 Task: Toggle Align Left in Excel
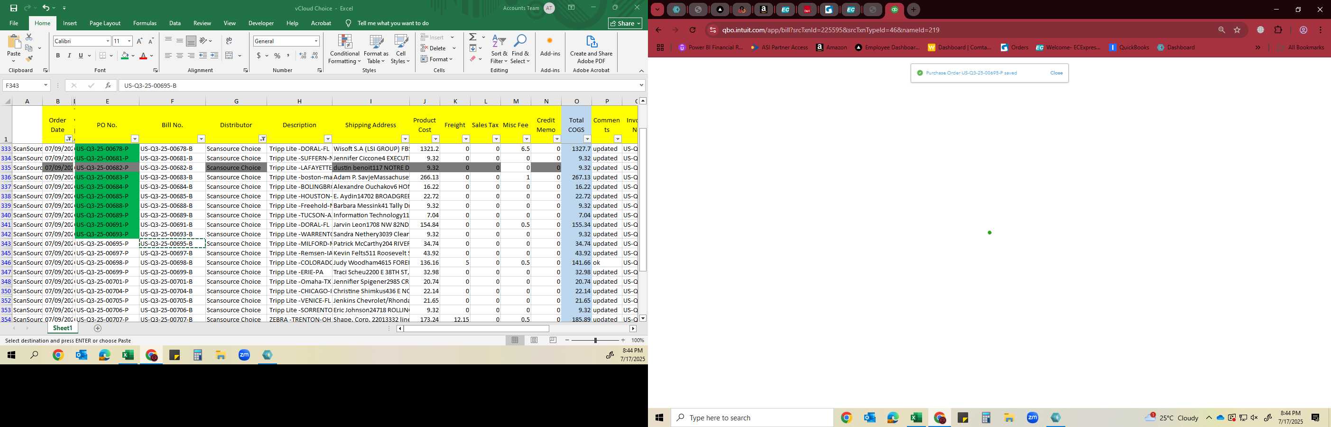point(168,56)
